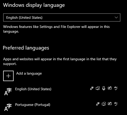
Task: Click the Apps and websites description text
Action: 60,61
